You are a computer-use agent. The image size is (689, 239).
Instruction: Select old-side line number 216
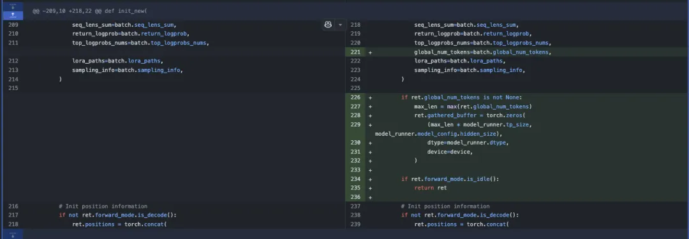(x=13, y=206)
